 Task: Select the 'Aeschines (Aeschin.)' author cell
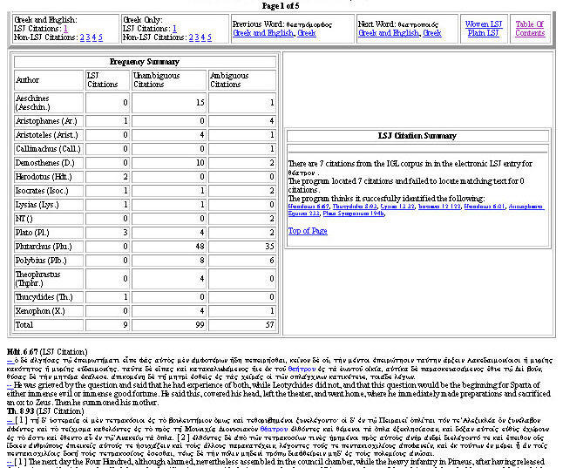49,102
